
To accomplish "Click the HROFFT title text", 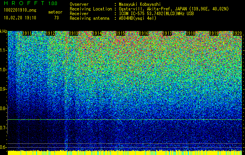I will [x=24, y=3].
